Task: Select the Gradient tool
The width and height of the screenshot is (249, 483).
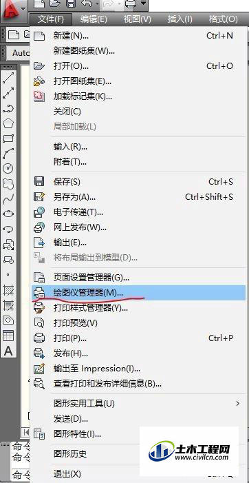Action: [8, 305]
